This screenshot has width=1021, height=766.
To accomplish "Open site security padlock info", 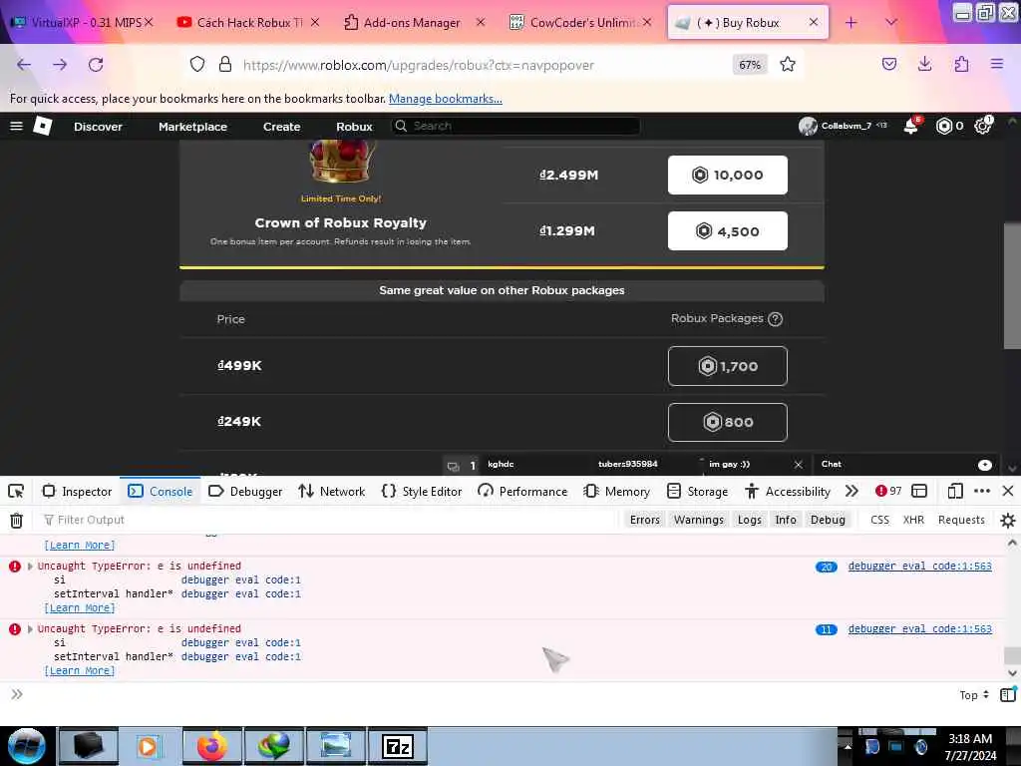I will click(225, 65).
